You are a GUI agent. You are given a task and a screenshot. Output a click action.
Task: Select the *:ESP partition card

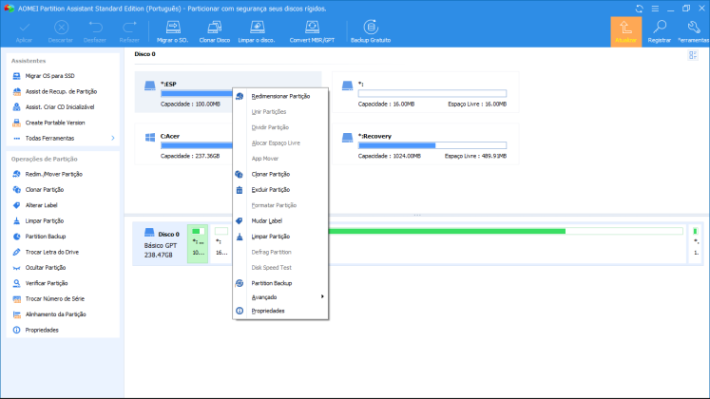point(183,92)
